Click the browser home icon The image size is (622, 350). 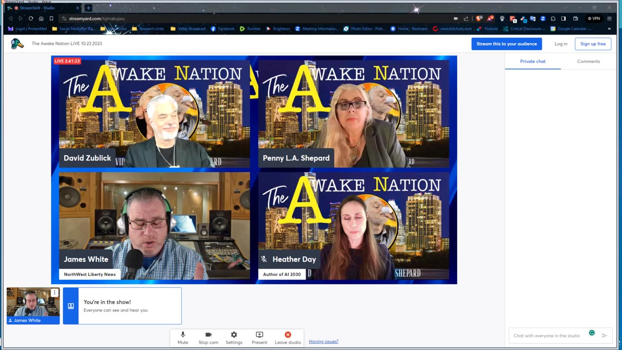41,18
